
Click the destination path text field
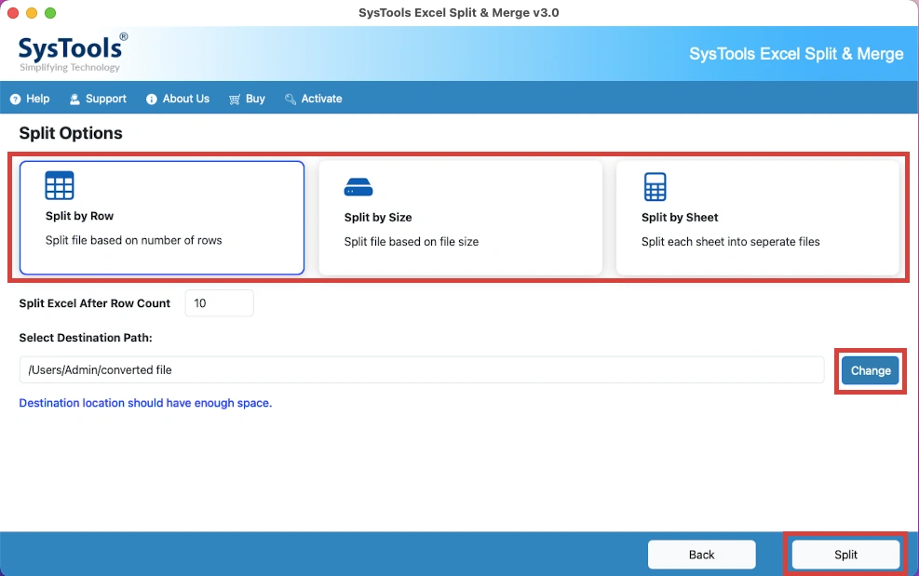click(x=422, y=369)
